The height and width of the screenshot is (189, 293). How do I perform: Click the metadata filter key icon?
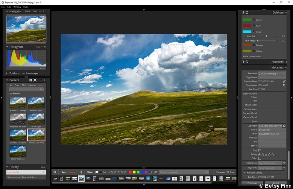[x=155, y=172]
